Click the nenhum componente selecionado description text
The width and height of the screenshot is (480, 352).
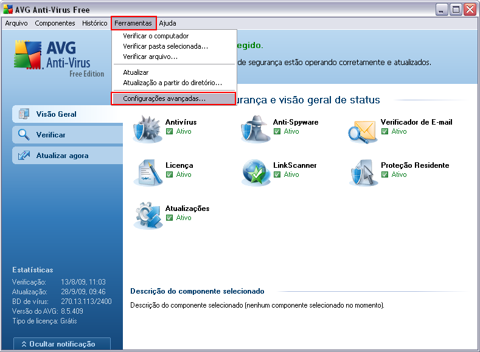257,305
